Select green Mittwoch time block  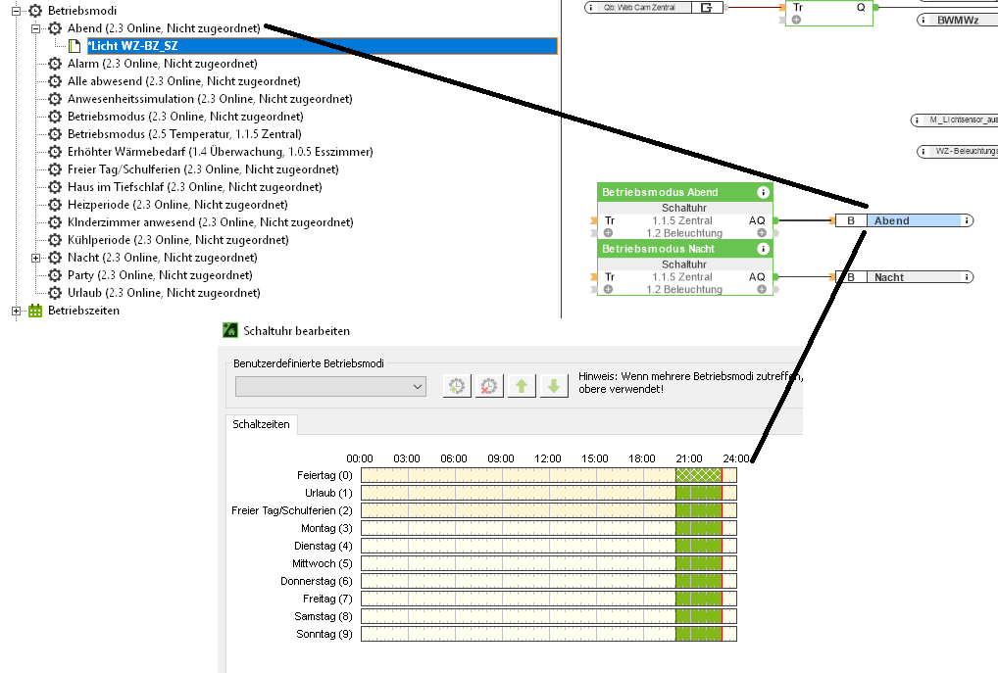(699, 563)
